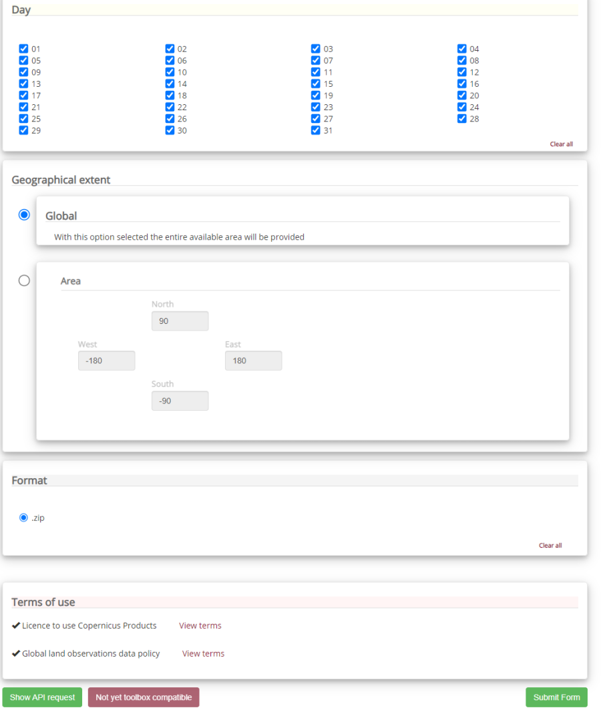Click the Terms of use heading
The height and width of the screenshot is (720, 601).
click(x=43, y=602)
